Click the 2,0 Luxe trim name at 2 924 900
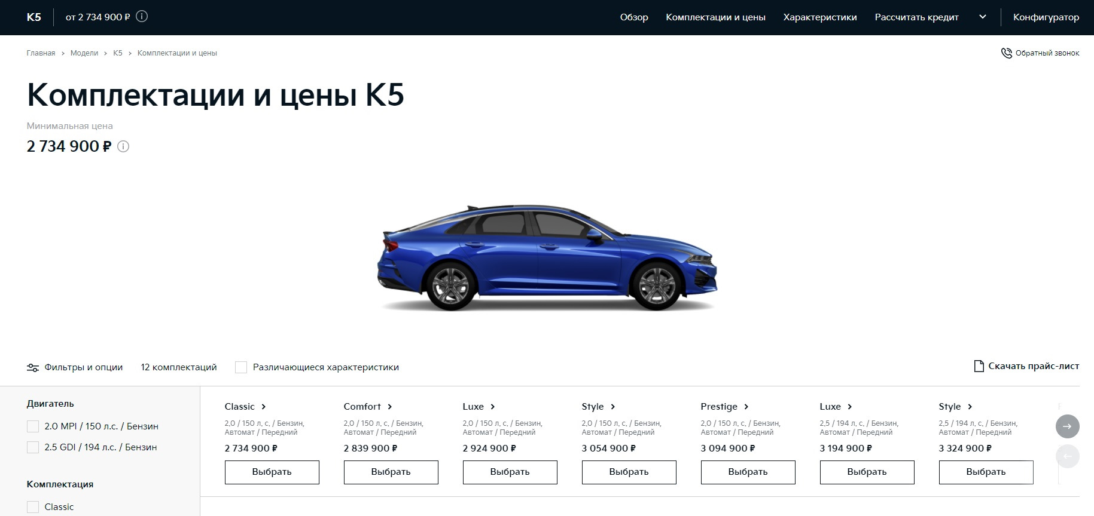 (x=473, y=407)
